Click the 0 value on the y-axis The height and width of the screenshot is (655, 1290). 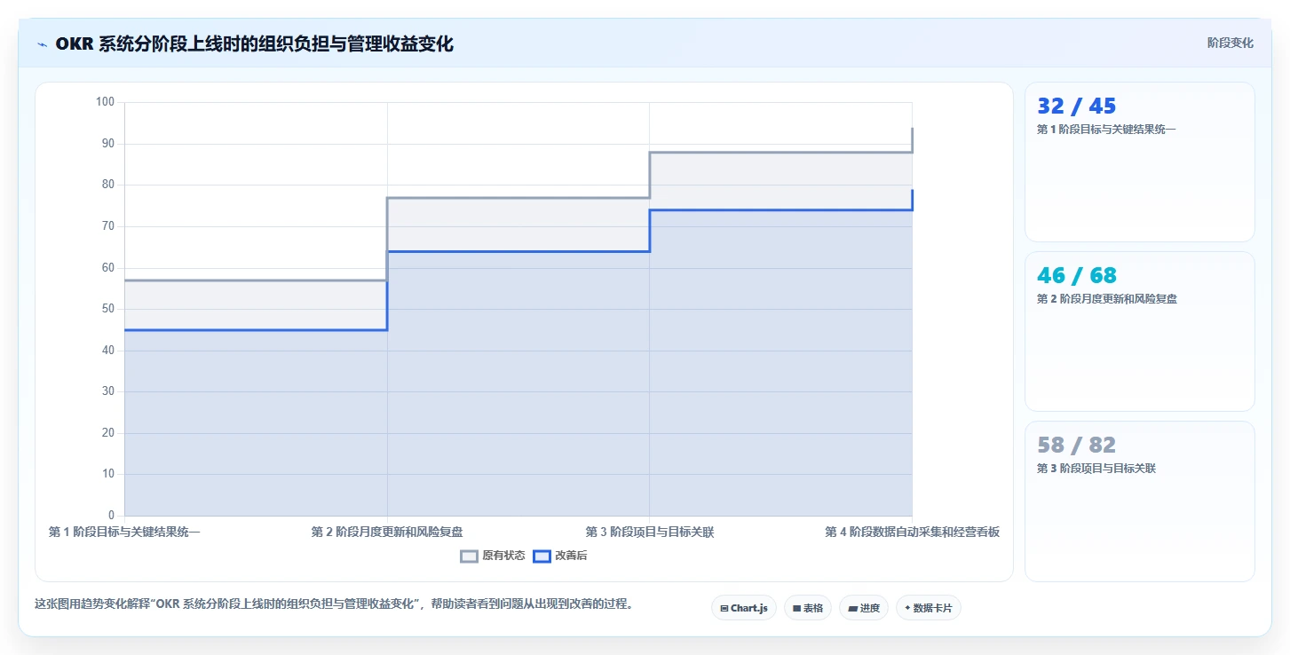pyautogui.click(x=112, y=516)
